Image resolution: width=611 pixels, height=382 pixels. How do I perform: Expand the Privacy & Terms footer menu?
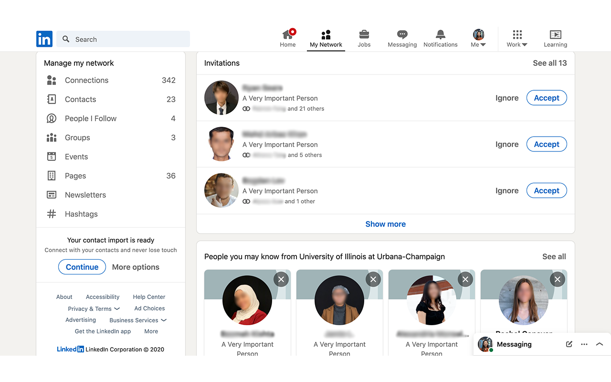pyautogui.click(x=94, y=308)
